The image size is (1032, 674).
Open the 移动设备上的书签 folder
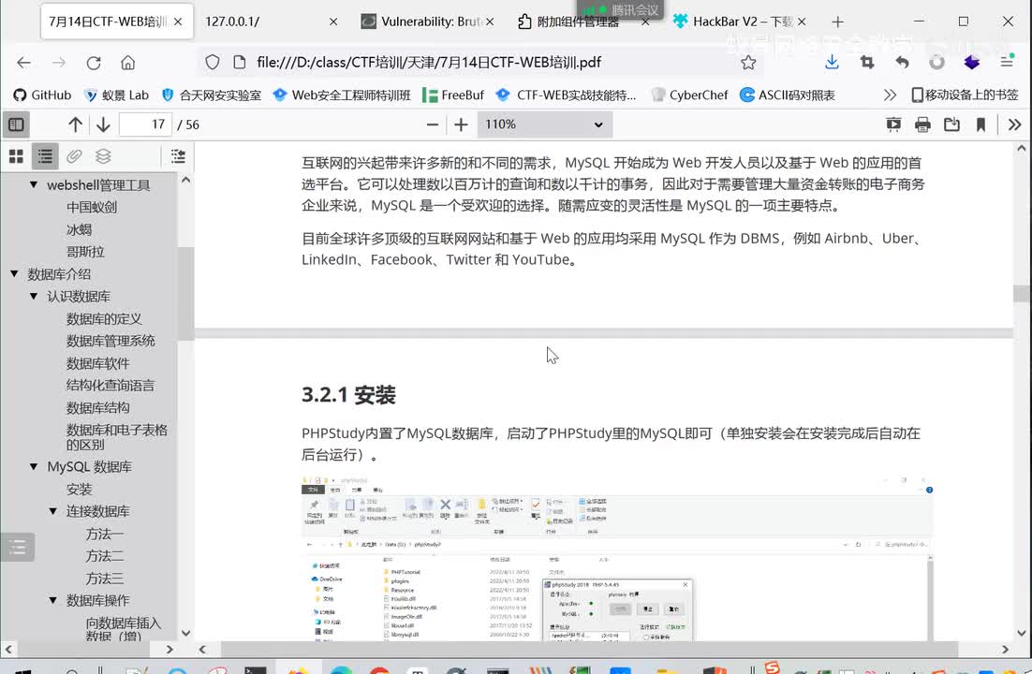coord(965,95)
